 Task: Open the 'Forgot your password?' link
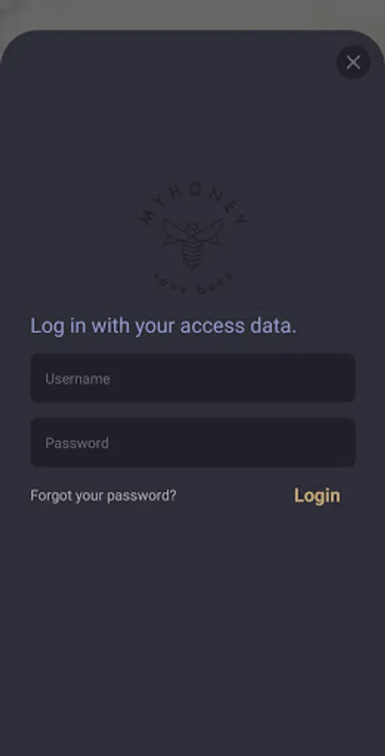(x=103, y=496)
